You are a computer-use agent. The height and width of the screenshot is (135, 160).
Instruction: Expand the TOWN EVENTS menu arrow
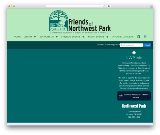point(107,37)
